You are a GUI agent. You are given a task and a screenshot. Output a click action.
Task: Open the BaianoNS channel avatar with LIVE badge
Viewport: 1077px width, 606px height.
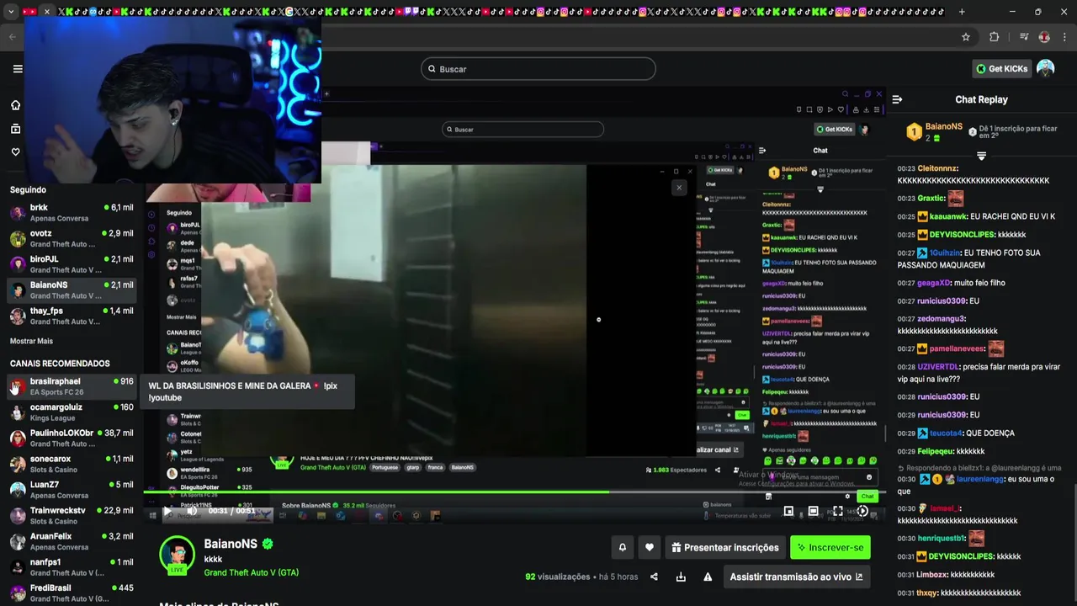click(178, 555)
